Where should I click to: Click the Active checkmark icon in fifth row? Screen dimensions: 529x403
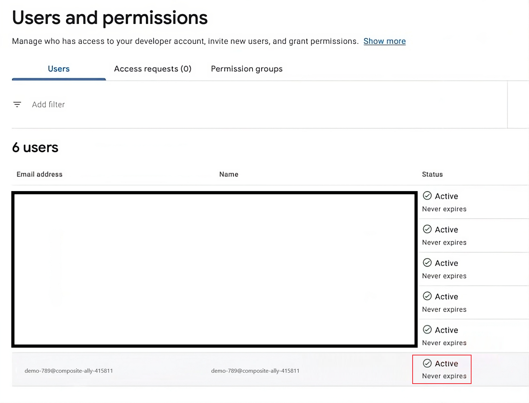point(427,330)
